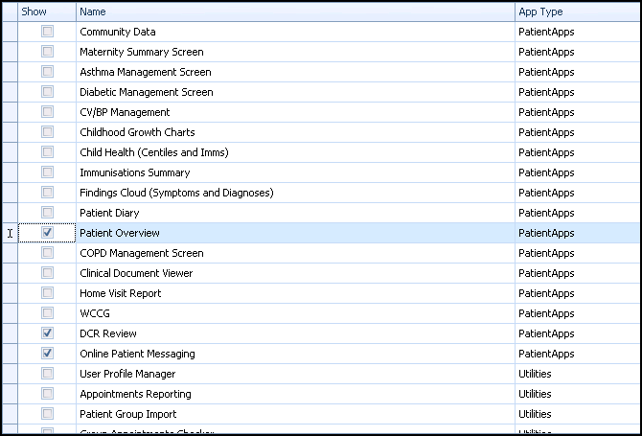
Task: Check the Asthma Management Screen box
Action: click(47, 72)
